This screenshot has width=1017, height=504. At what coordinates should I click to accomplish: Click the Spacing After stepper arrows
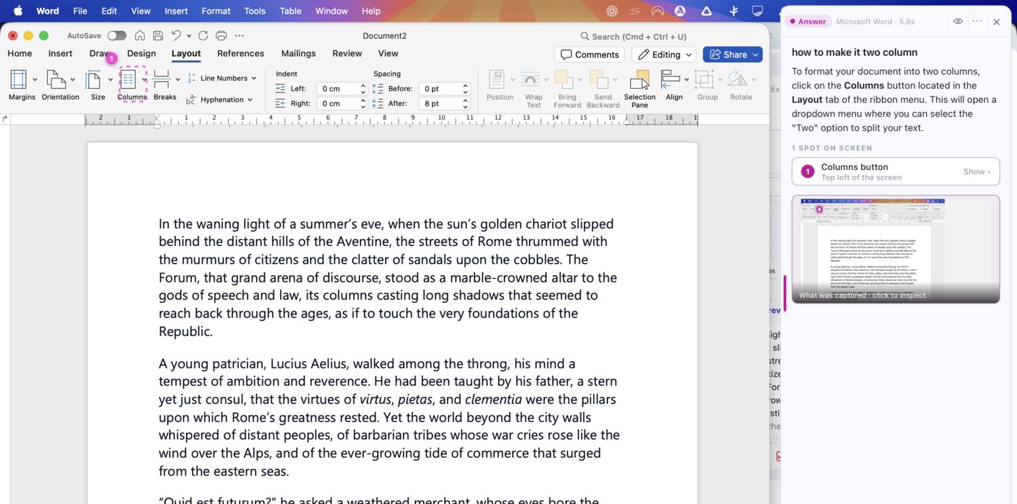[466, 104]
